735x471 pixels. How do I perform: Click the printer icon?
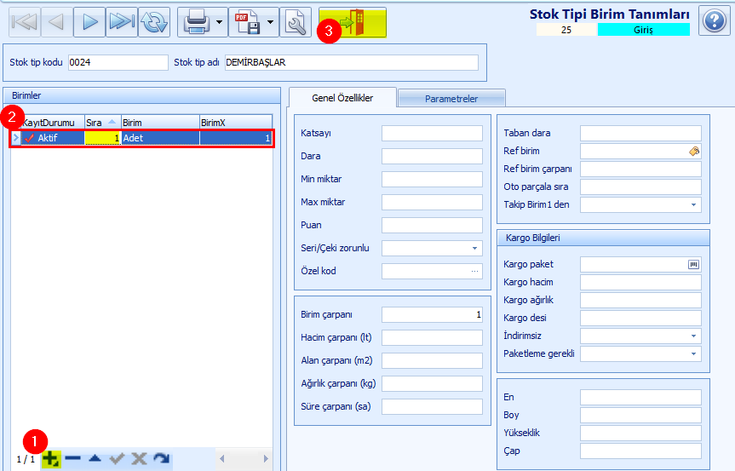(x=195, y=23)
